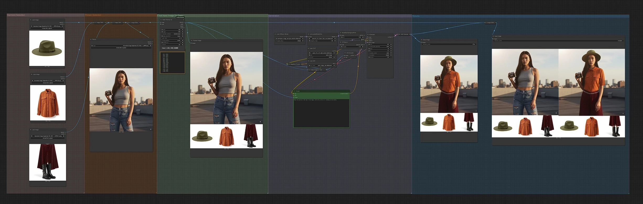The image size is (643, 204).
Task: Open the upscale_method dropdown on Qwen friendly res
Action: pos(172,34)
